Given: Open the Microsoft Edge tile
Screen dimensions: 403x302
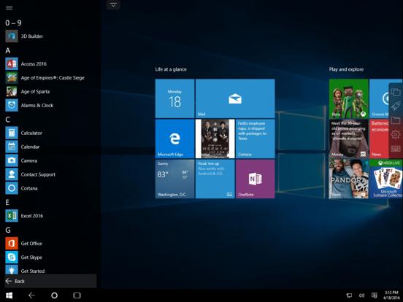Looking at the screenshot, I should point(174,139).
